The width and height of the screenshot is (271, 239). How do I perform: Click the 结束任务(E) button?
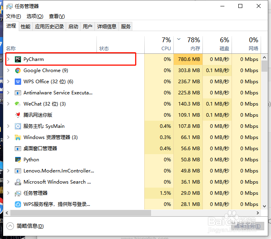247,226
